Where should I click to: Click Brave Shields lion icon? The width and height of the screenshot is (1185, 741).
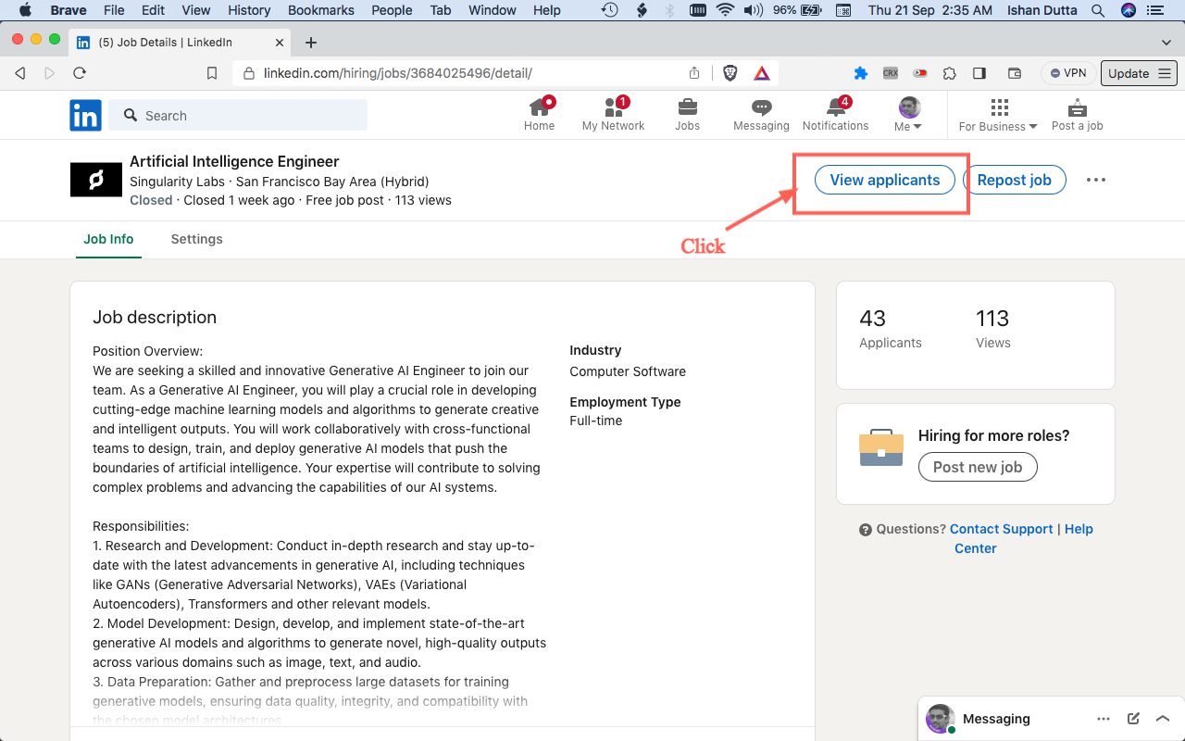(730, 73)
